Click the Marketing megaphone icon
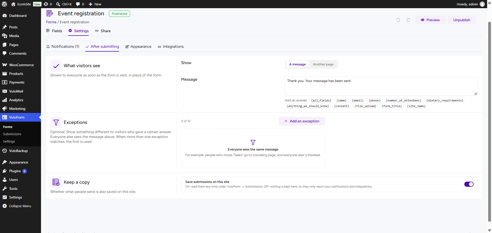The width and height of the screenshot is (492, 233). [x=5, y=109]
